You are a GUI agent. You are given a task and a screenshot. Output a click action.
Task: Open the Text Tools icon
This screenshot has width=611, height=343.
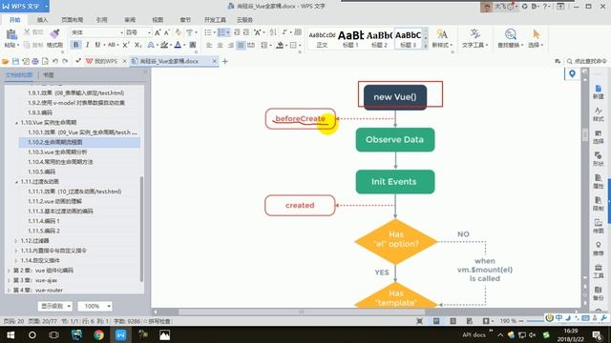pos(474,34)
